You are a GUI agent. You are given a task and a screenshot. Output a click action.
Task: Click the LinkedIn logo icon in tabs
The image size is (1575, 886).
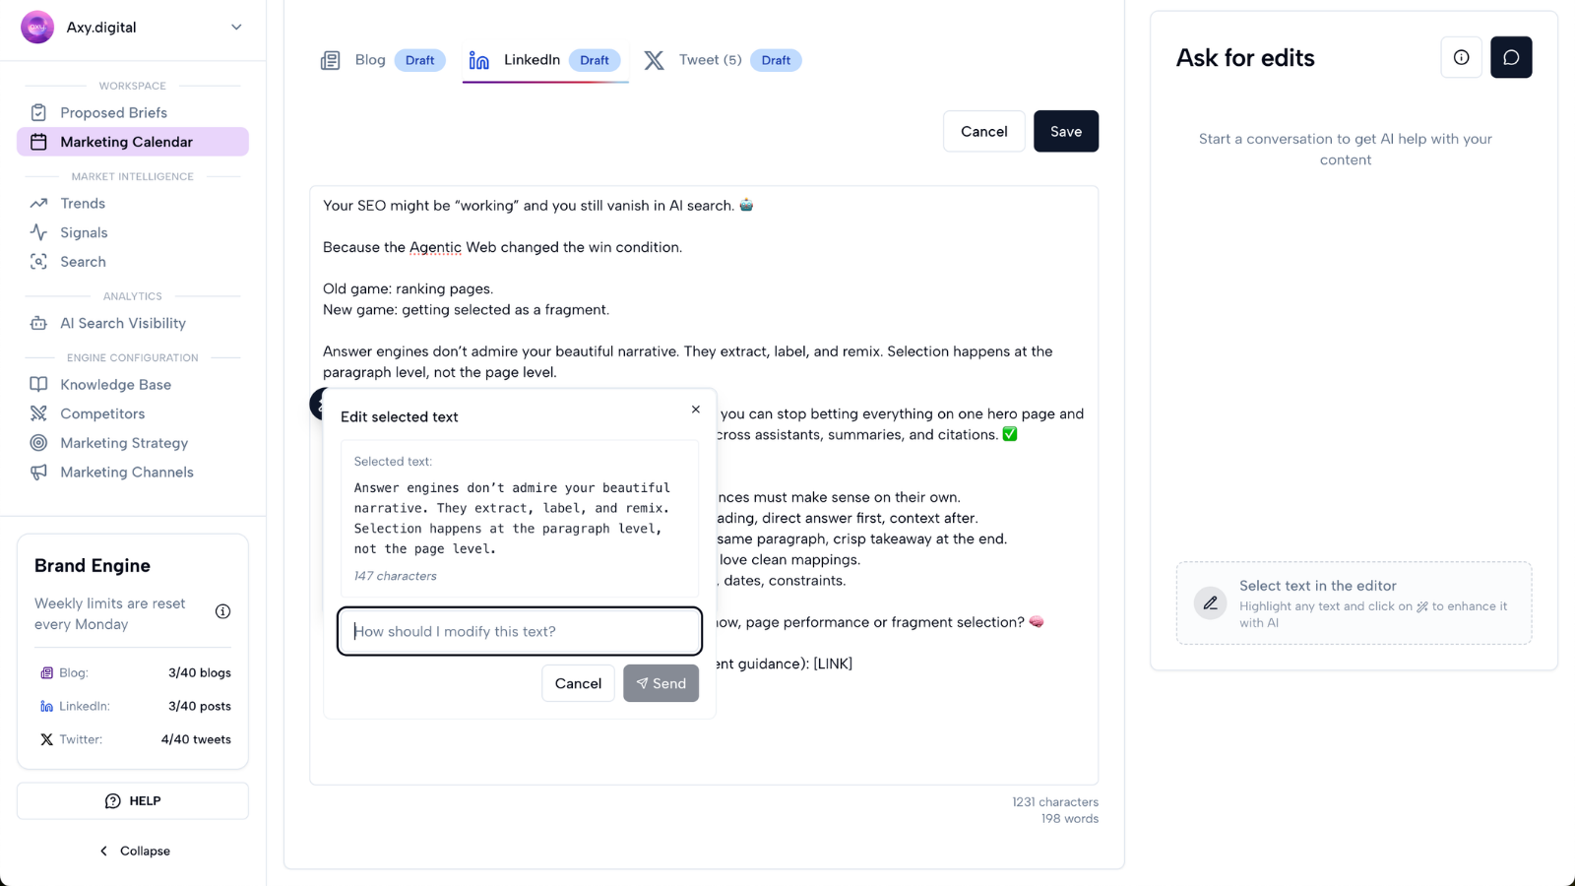coord(479,61)
